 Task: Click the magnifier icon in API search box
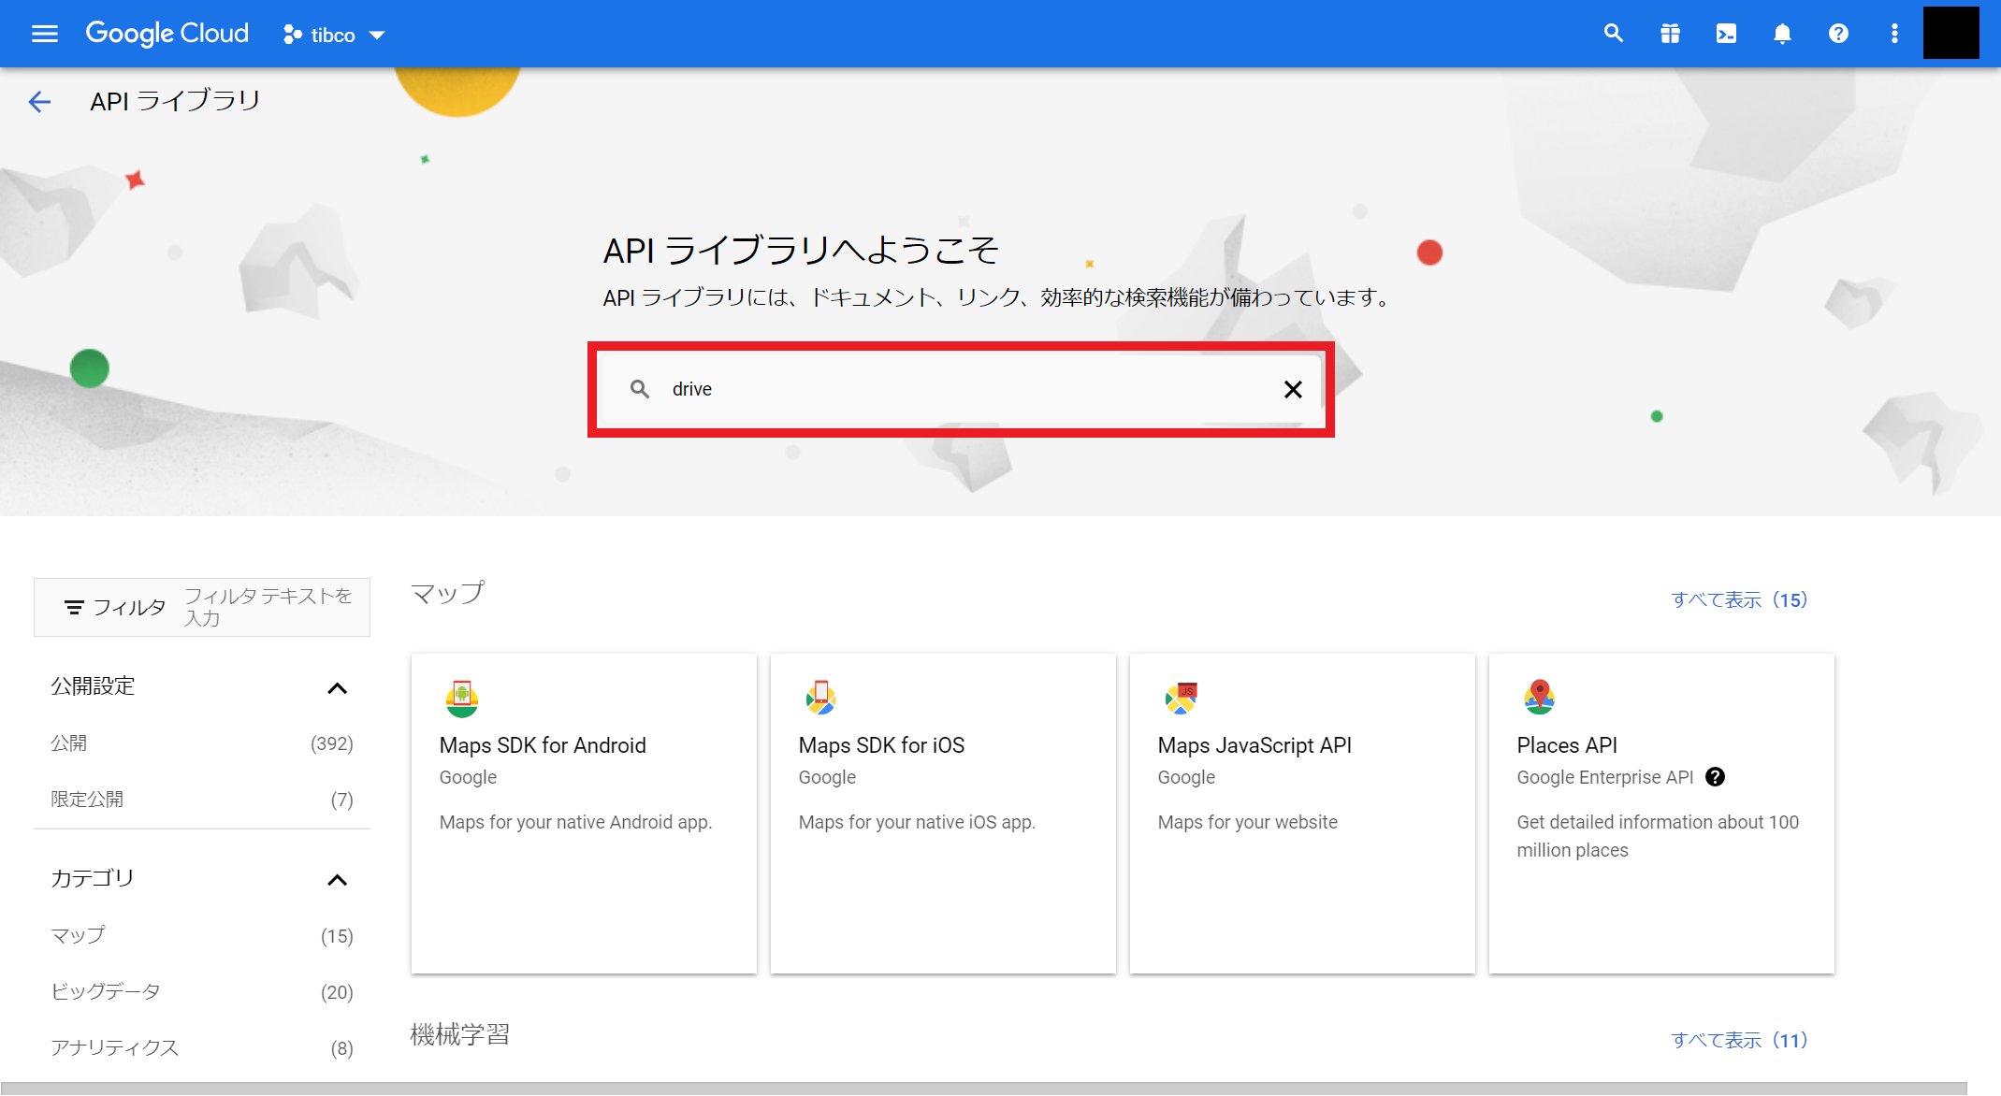(x=640, y=389)
